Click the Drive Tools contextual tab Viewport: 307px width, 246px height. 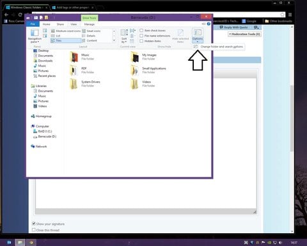(x=90, y=18)
